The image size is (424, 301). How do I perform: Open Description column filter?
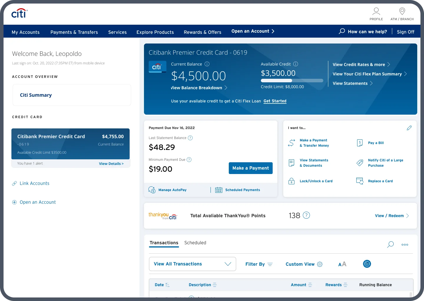(215, 285)
